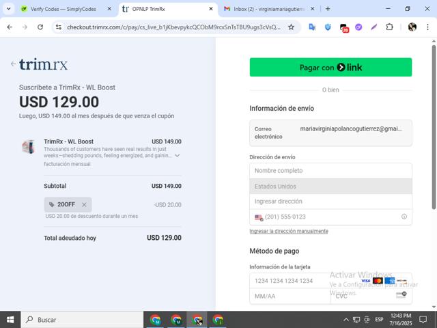437x328 pixels.
Task: Click the network icon in system tray
Action: (x=356, y=320)
